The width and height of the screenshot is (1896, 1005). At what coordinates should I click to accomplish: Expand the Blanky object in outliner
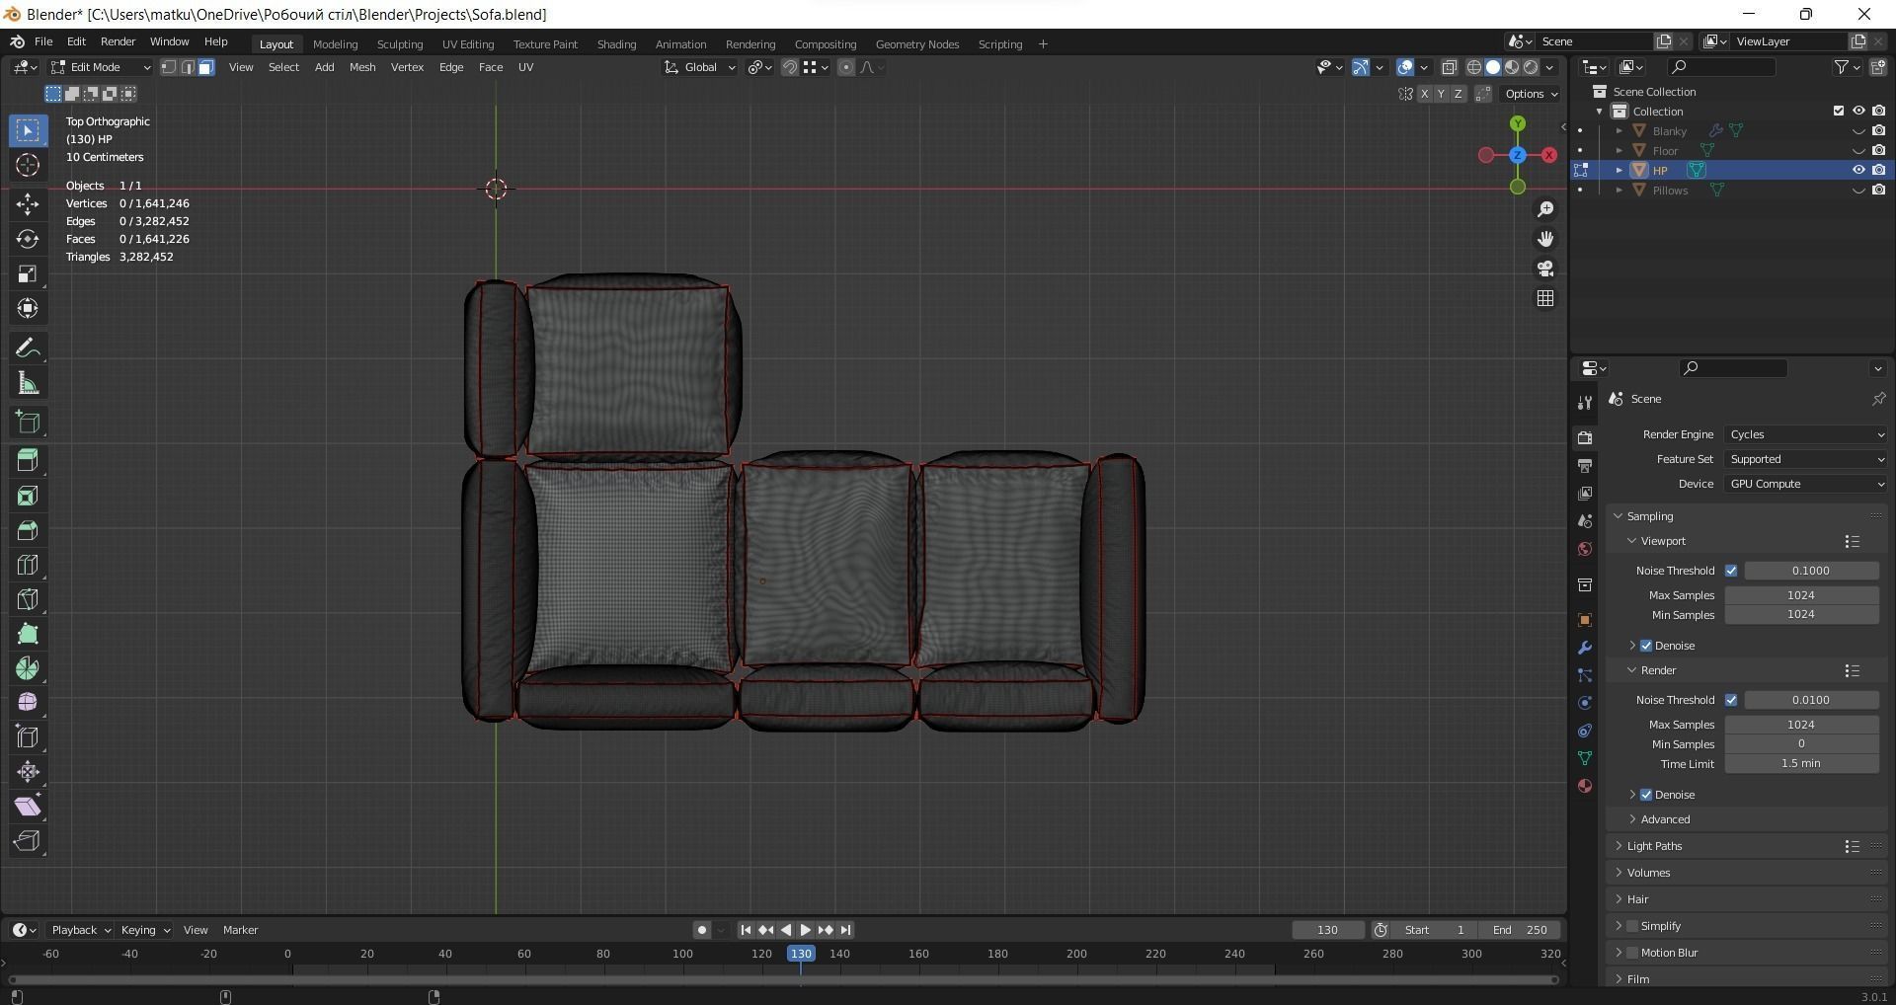(1619, 130)
